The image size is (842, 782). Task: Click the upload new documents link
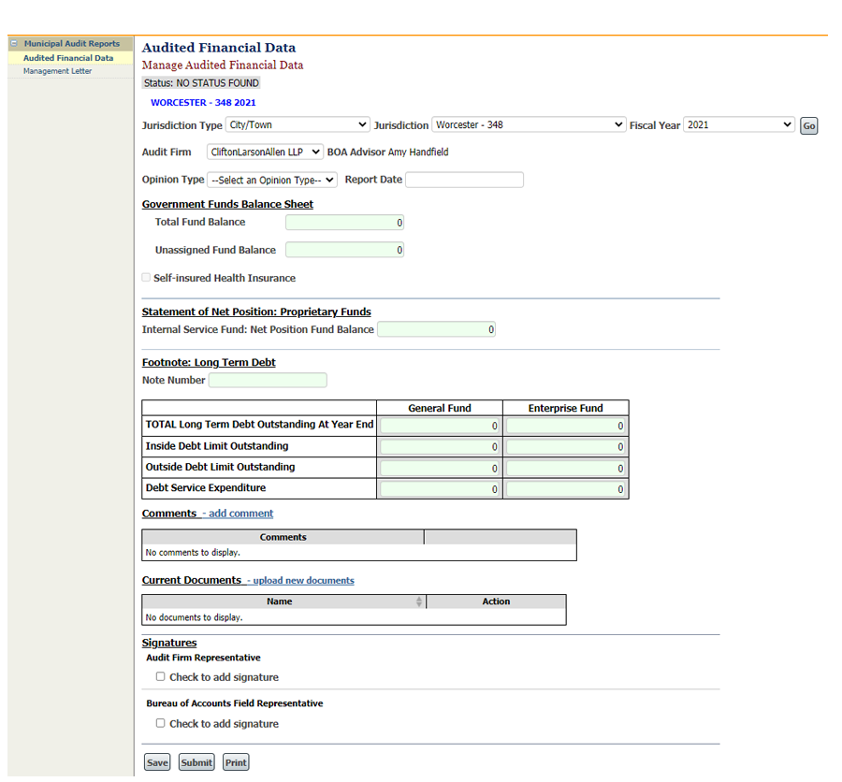click(303, 581)
